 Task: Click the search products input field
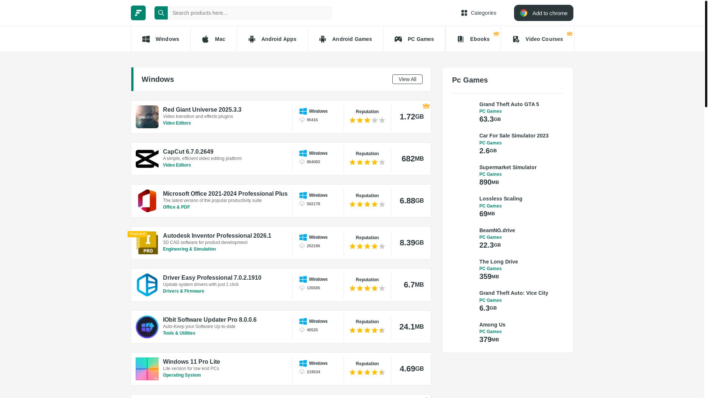[250, 13]
